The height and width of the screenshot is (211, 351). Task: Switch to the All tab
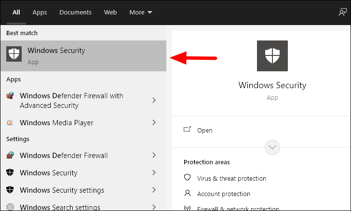(16, 13)
